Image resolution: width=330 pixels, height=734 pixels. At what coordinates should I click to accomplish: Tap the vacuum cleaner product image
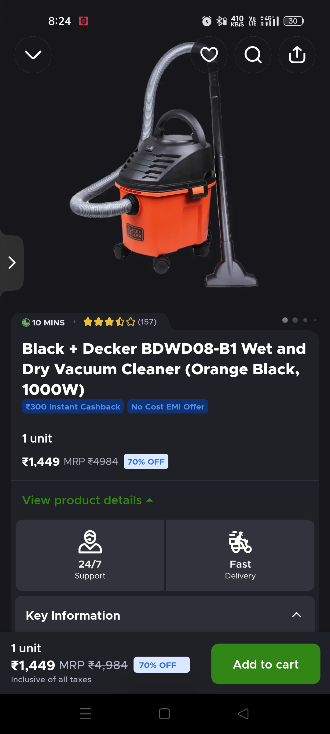[164, 165]
